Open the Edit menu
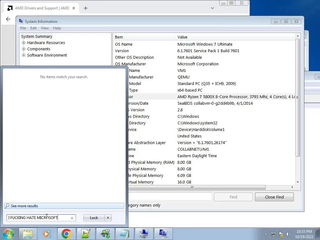This screenshot has width=320, height=240. pyautogui.click(x=33, y=28)
